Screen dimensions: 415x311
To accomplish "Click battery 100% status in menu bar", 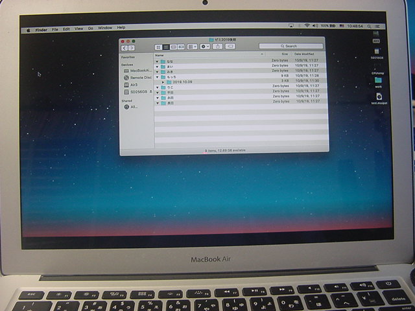I will coord(328,26).
